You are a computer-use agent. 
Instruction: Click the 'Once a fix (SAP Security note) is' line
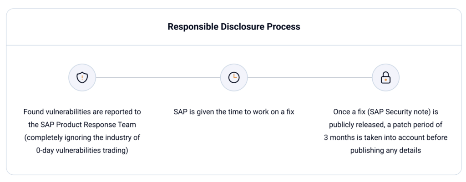(x=385, y=111)
